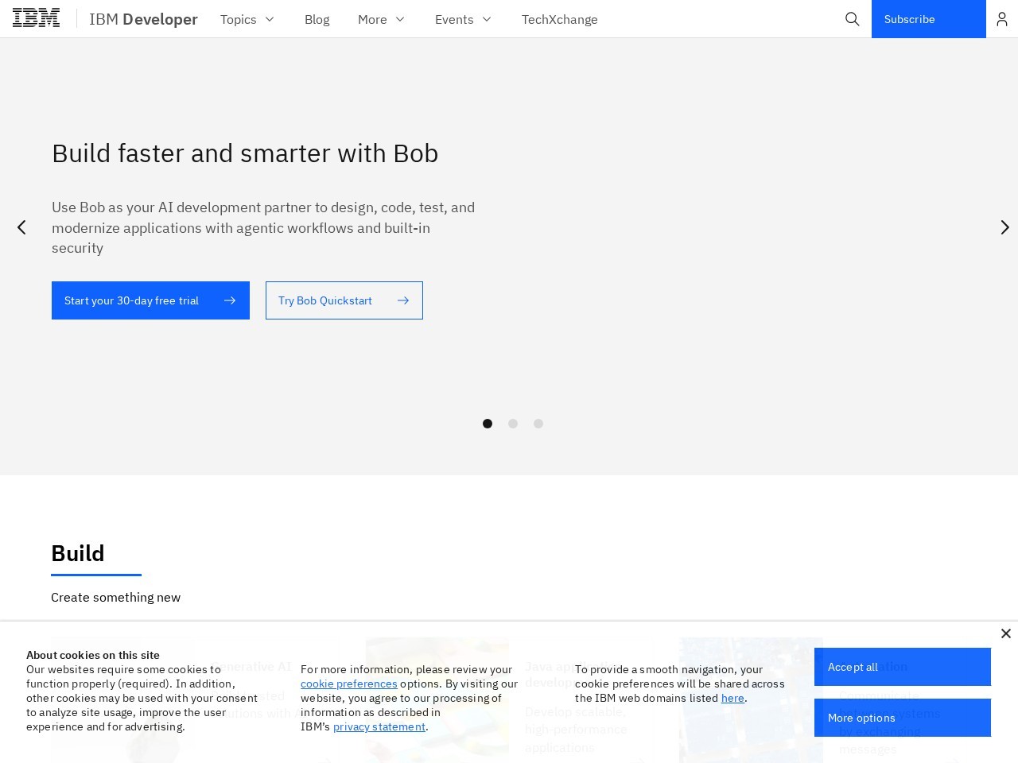Image resolution: width=1018 pixels, height=763 pixels.
Task: Click the Subscribe button
Action: (928, 19)
